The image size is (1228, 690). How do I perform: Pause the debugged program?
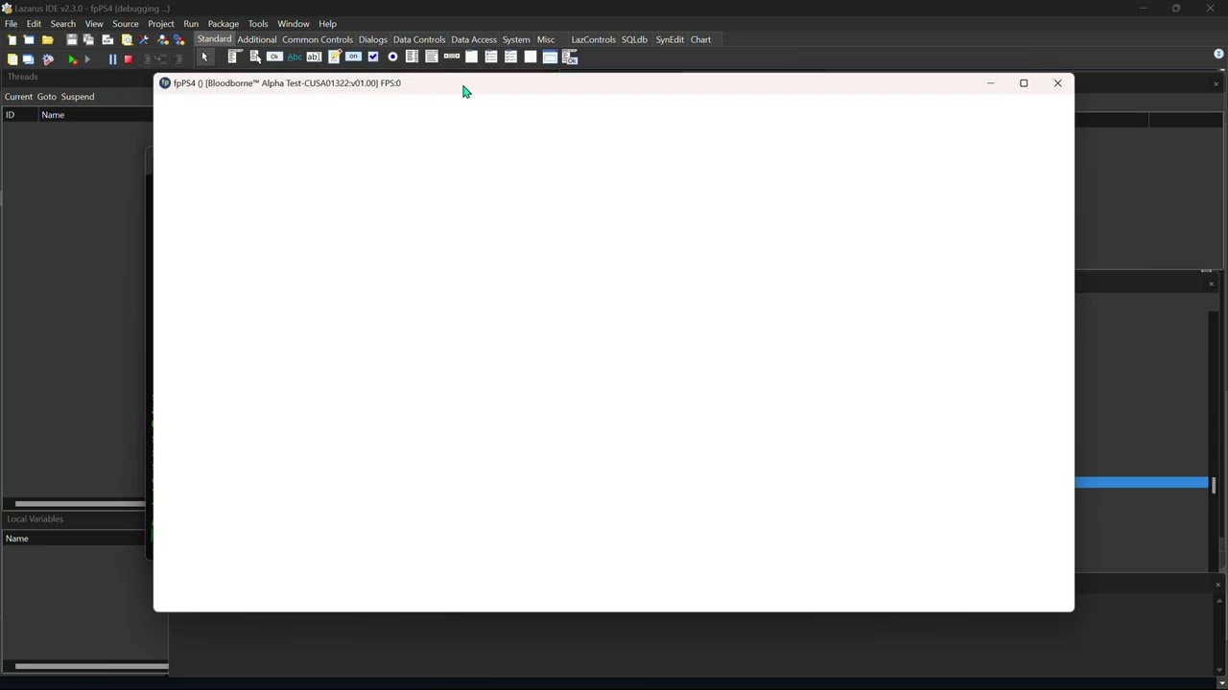coord(112,59)
